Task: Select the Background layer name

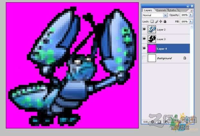Action: pyautogui.click(x=164, y=58)
